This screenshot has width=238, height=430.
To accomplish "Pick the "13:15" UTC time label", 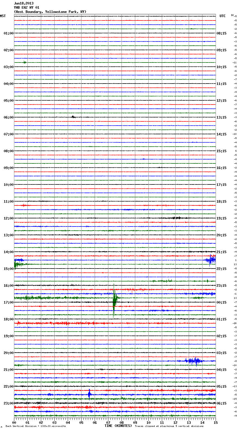I will (221, 117).
